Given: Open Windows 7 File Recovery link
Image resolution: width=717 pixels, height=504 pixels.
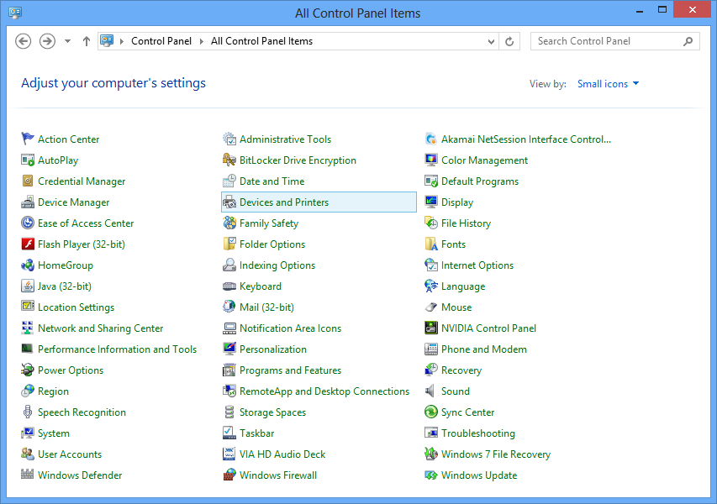Looking at the screenshot, I should (496, 454).
